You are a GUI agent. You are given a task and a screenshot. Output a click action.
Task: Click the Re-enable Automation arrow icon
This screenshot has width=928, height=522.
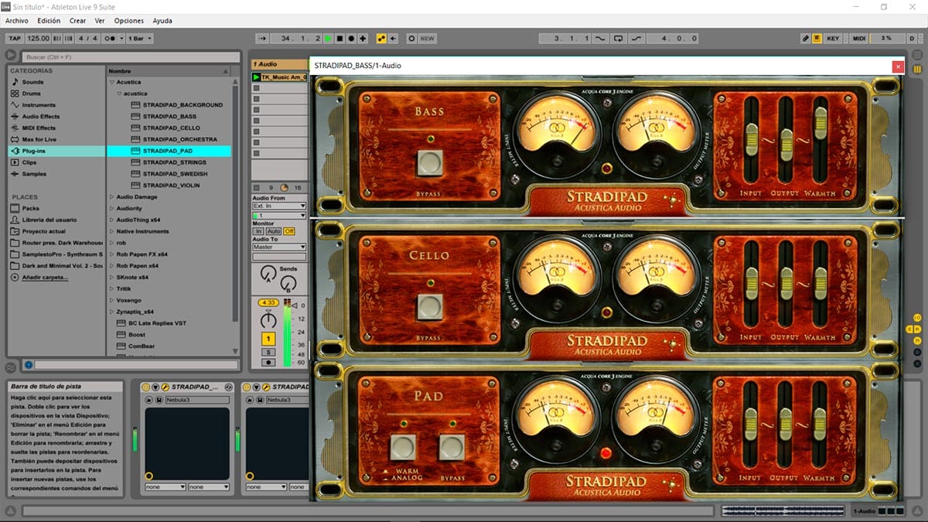pos(393,38)
